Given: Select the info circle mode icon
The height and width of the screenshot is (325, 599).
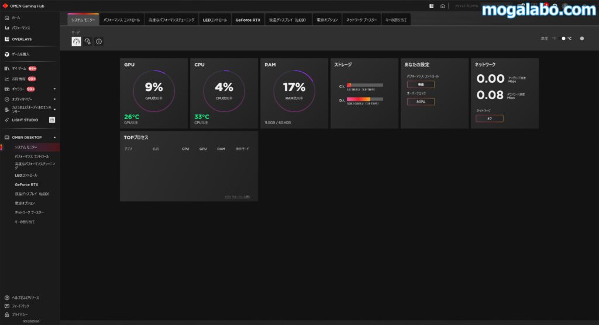Looking at the screenshot, I should tap(99, 41).
